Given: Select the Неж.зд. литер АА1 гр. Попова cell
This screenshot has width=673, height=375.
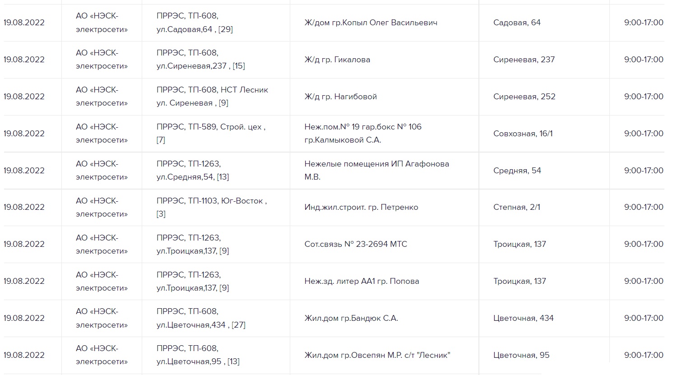Looking at the screenshot, I should (362, 281).
